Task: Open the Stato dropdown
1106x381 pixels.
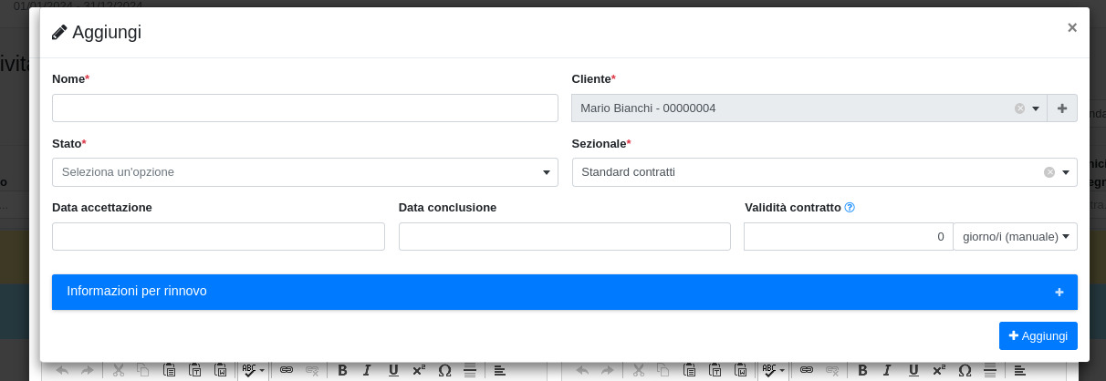Action: pos(305,172)
